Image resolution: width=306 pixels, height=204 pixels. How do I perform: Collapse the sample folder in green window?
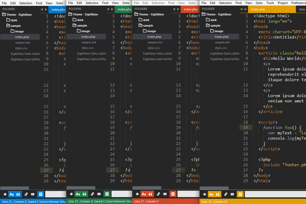click(74, 25)
